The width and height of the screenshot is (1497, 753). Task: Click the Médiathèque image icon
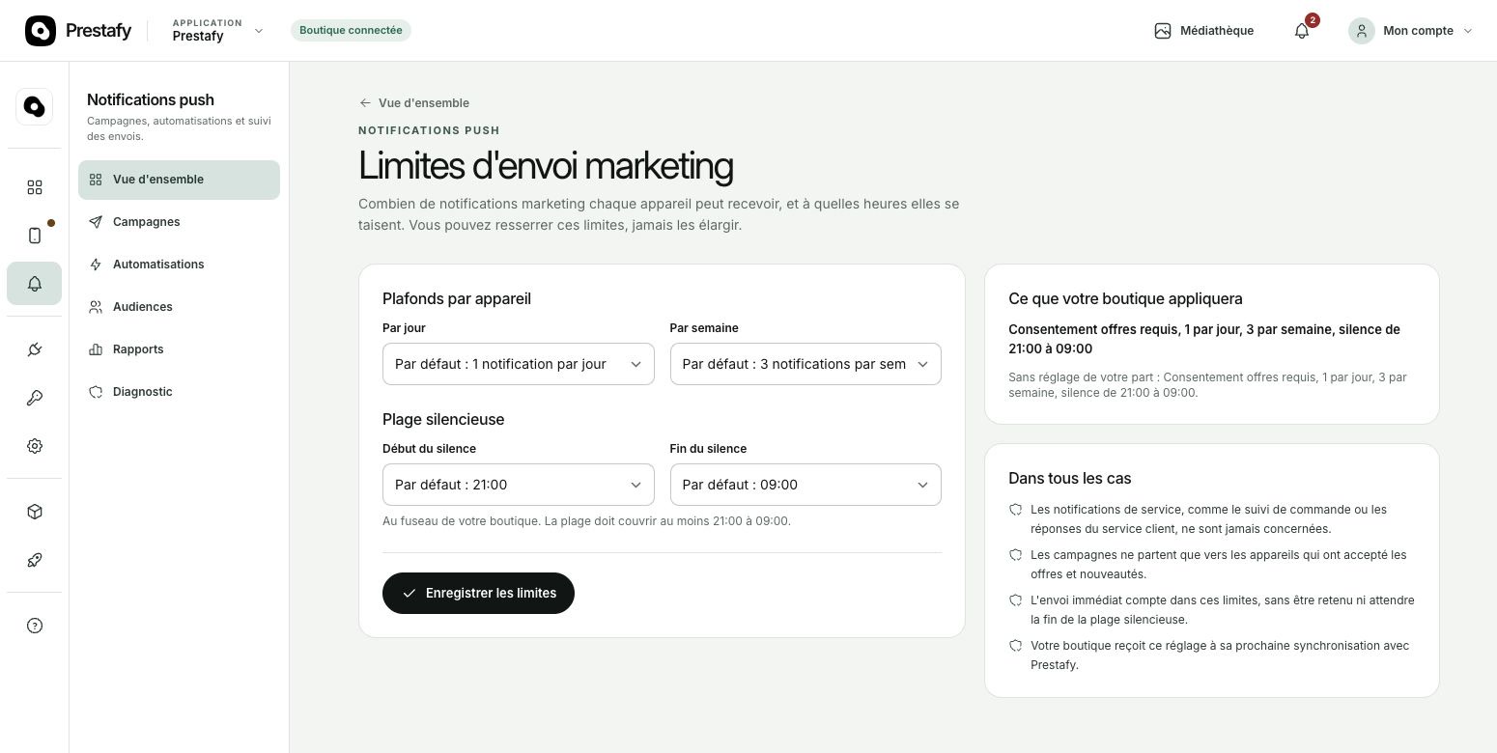(x=1163, y=31)
